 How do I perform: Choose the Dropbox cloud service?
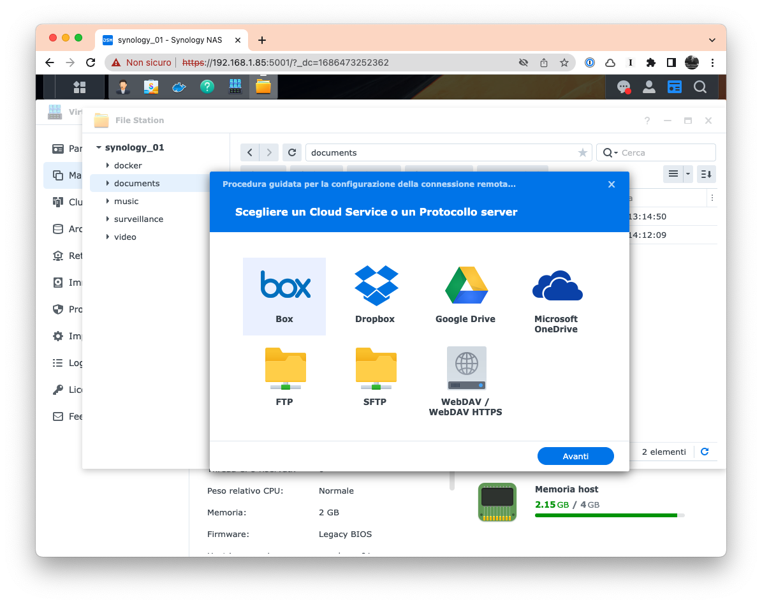pos(375,296)
